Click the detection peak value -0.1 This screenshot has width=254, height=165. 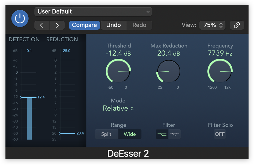pos(28,51)
